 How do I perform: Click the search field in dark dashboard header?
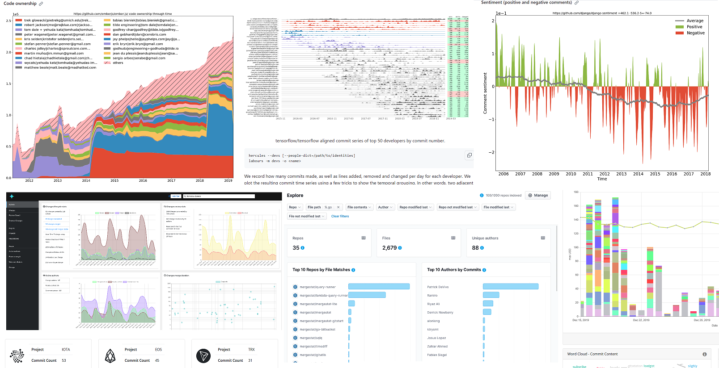[x=218, y=196]
